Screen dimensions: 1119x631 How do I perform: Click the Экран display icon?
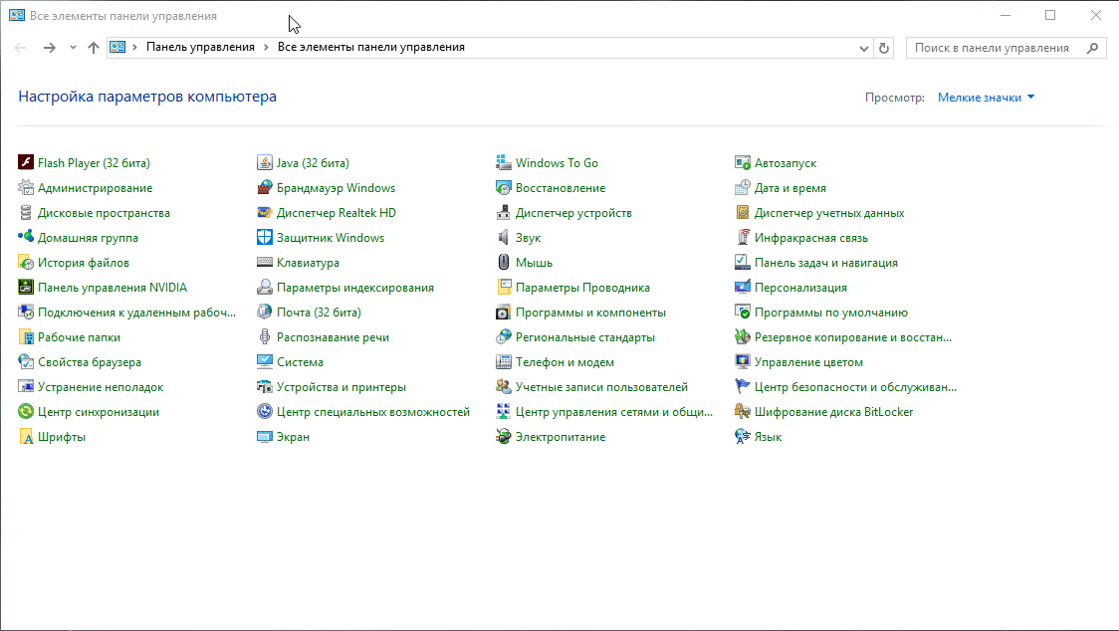click(265, 437)
